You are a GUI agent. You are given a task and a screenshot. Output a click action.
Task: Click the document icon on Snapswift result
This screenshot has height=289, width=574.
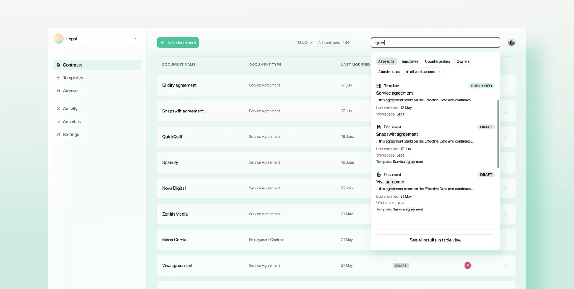379,127
